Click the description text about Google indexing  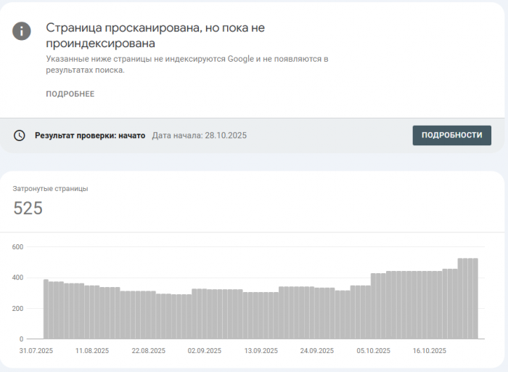187,64
